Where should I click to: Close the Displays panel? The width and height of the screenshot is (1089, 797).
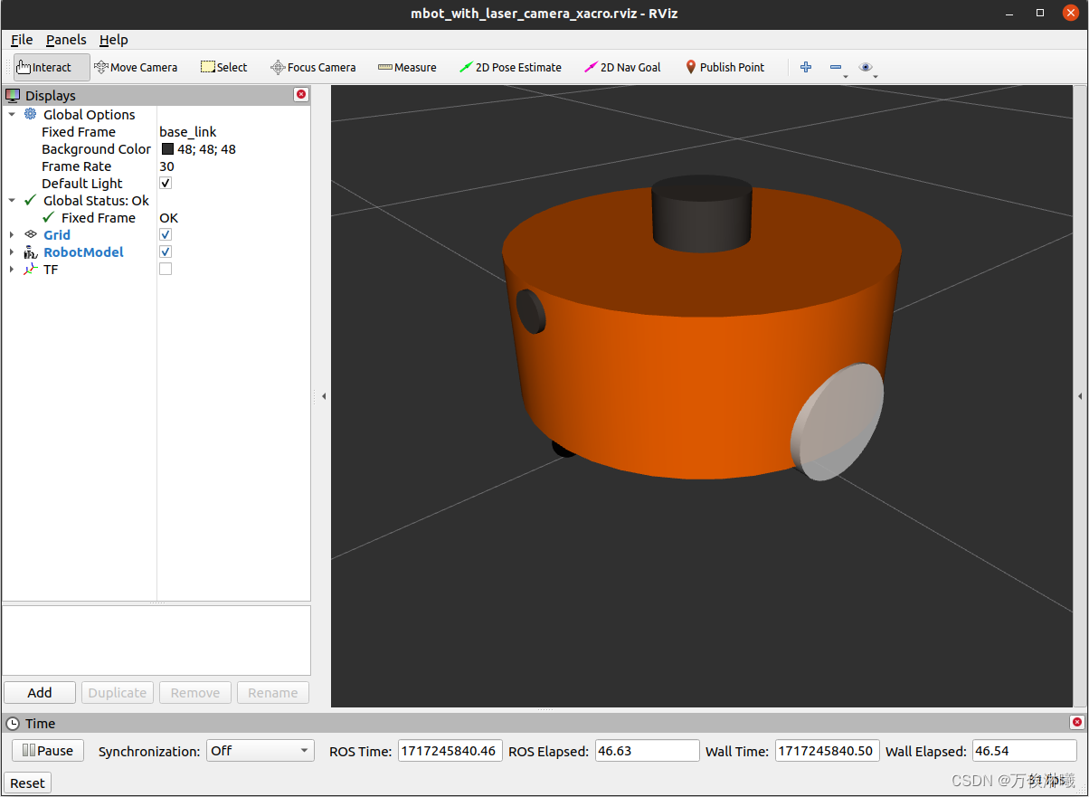tap(301, 94)
